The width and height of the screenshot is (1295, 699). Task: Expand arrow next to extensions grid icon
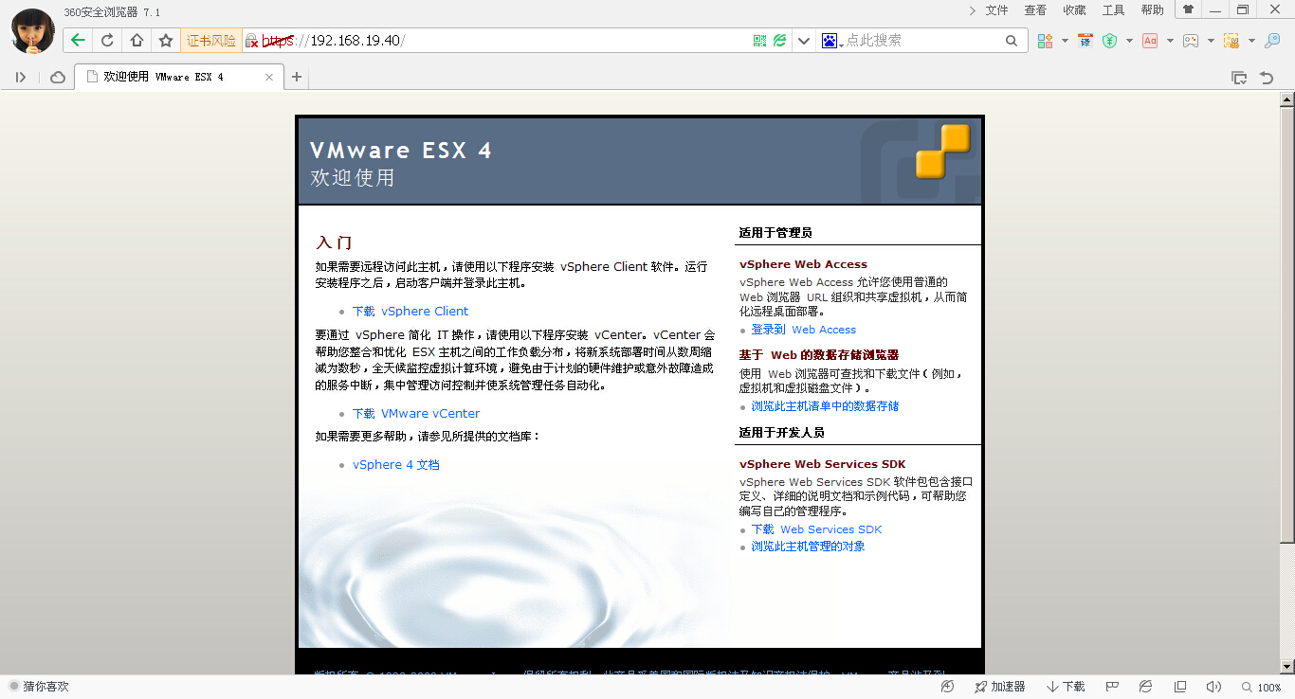1065,41
